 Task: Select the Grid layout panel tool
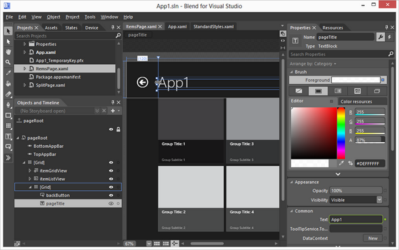coord(8,126)
